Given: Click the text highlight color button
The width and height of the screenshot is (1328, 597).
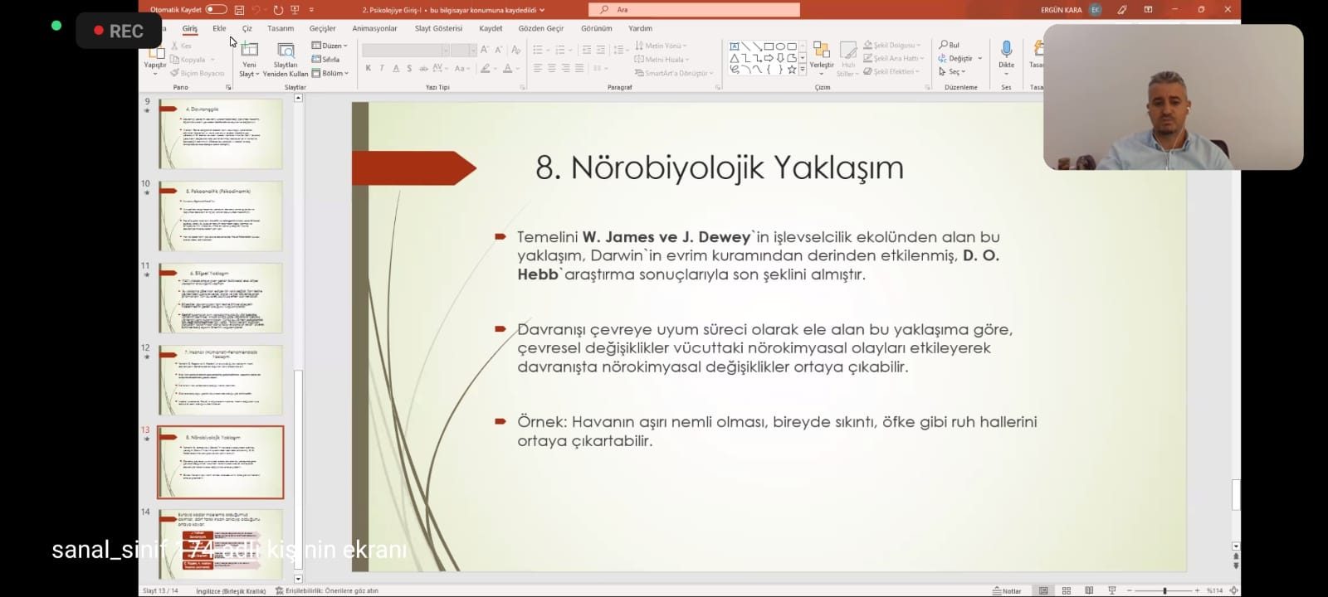Looking at the screenshot, I should click(485, 69).
